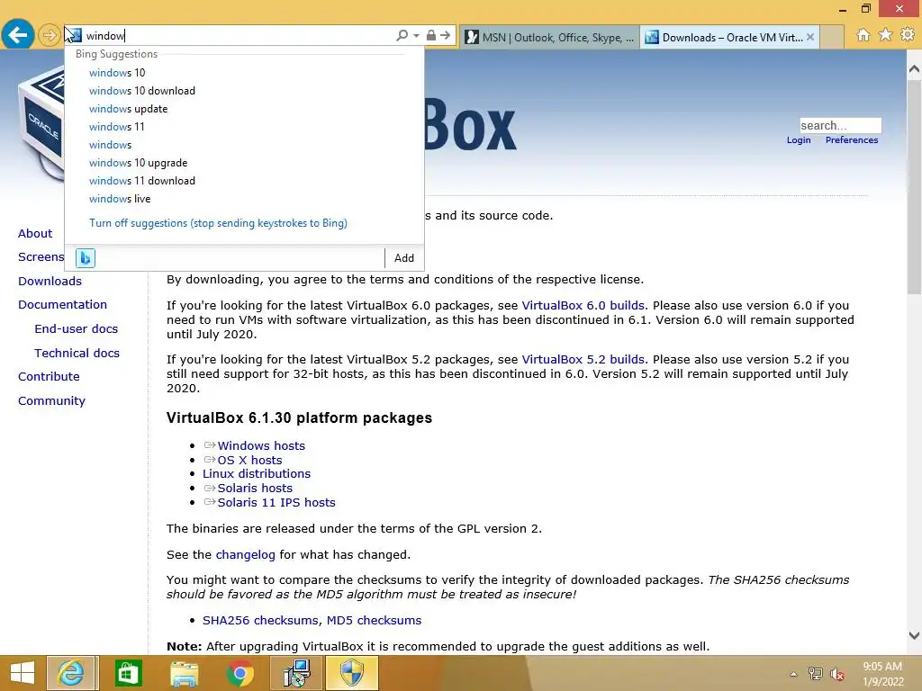Open Favorites star icon
922x691 pixels.
pos(885,35)
